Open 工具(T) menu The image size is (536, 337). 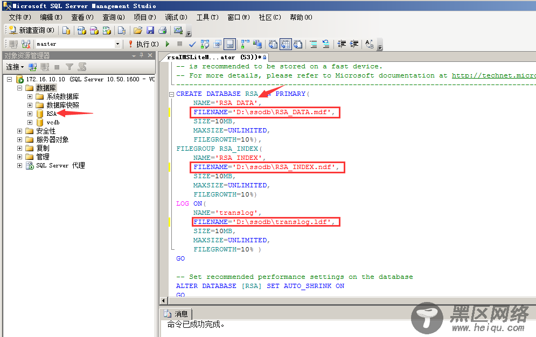pyautogui.click(x=207, y=17)
